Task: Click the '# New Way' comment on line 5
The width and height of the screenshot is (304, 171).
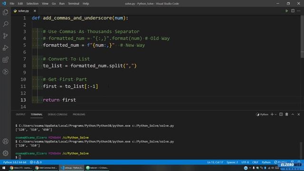Action: (x=133, y=46)
